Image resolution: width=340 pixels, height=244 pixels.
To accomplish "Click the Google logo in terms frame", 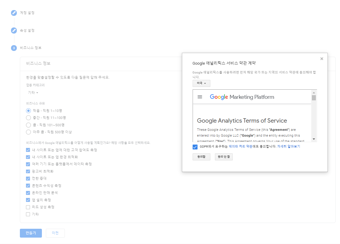I will [x=219, y=97].
